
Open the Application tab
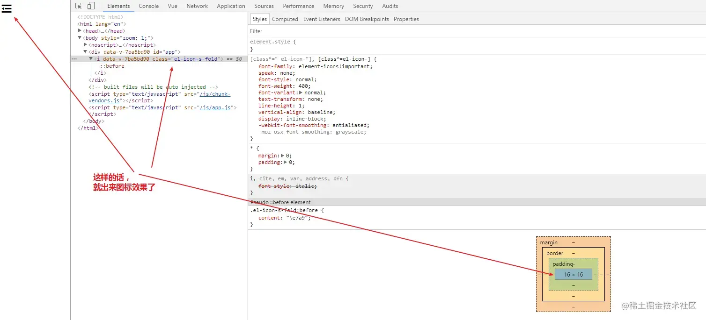231,6
